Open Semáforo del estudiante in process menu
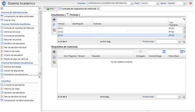This screenshot has width=195, height=112. coord(14,44)
